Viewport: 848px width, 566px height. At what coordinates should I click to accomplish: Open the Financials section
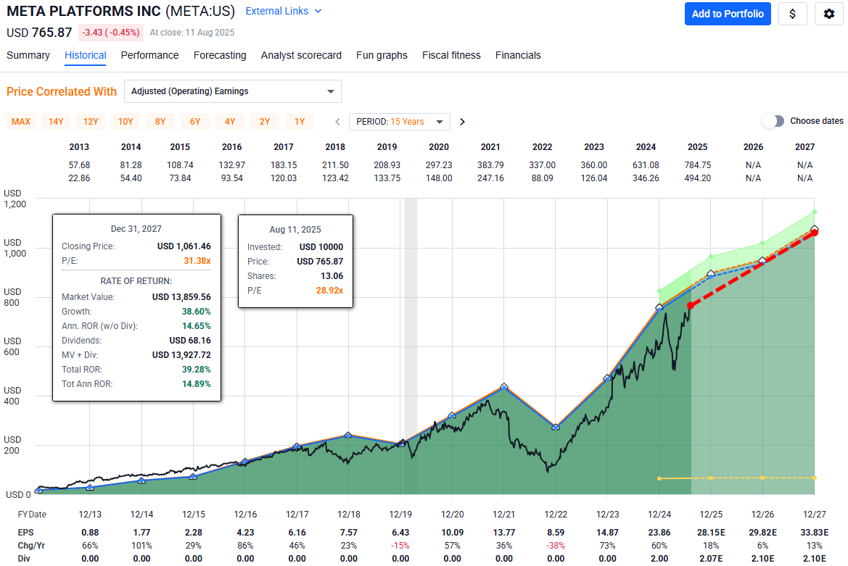point(518,55)
